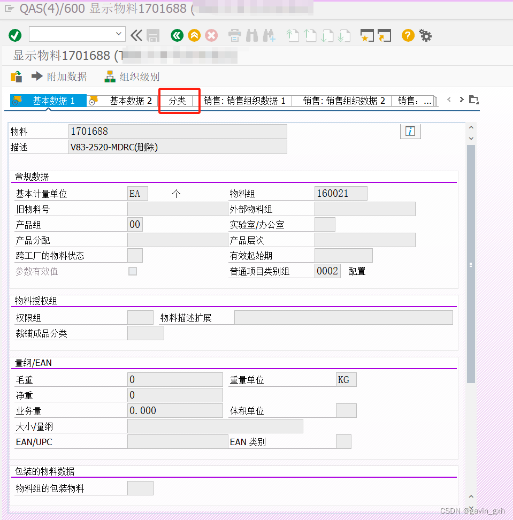
Task: Click the material information 'i' button
Action: point(410,131)
